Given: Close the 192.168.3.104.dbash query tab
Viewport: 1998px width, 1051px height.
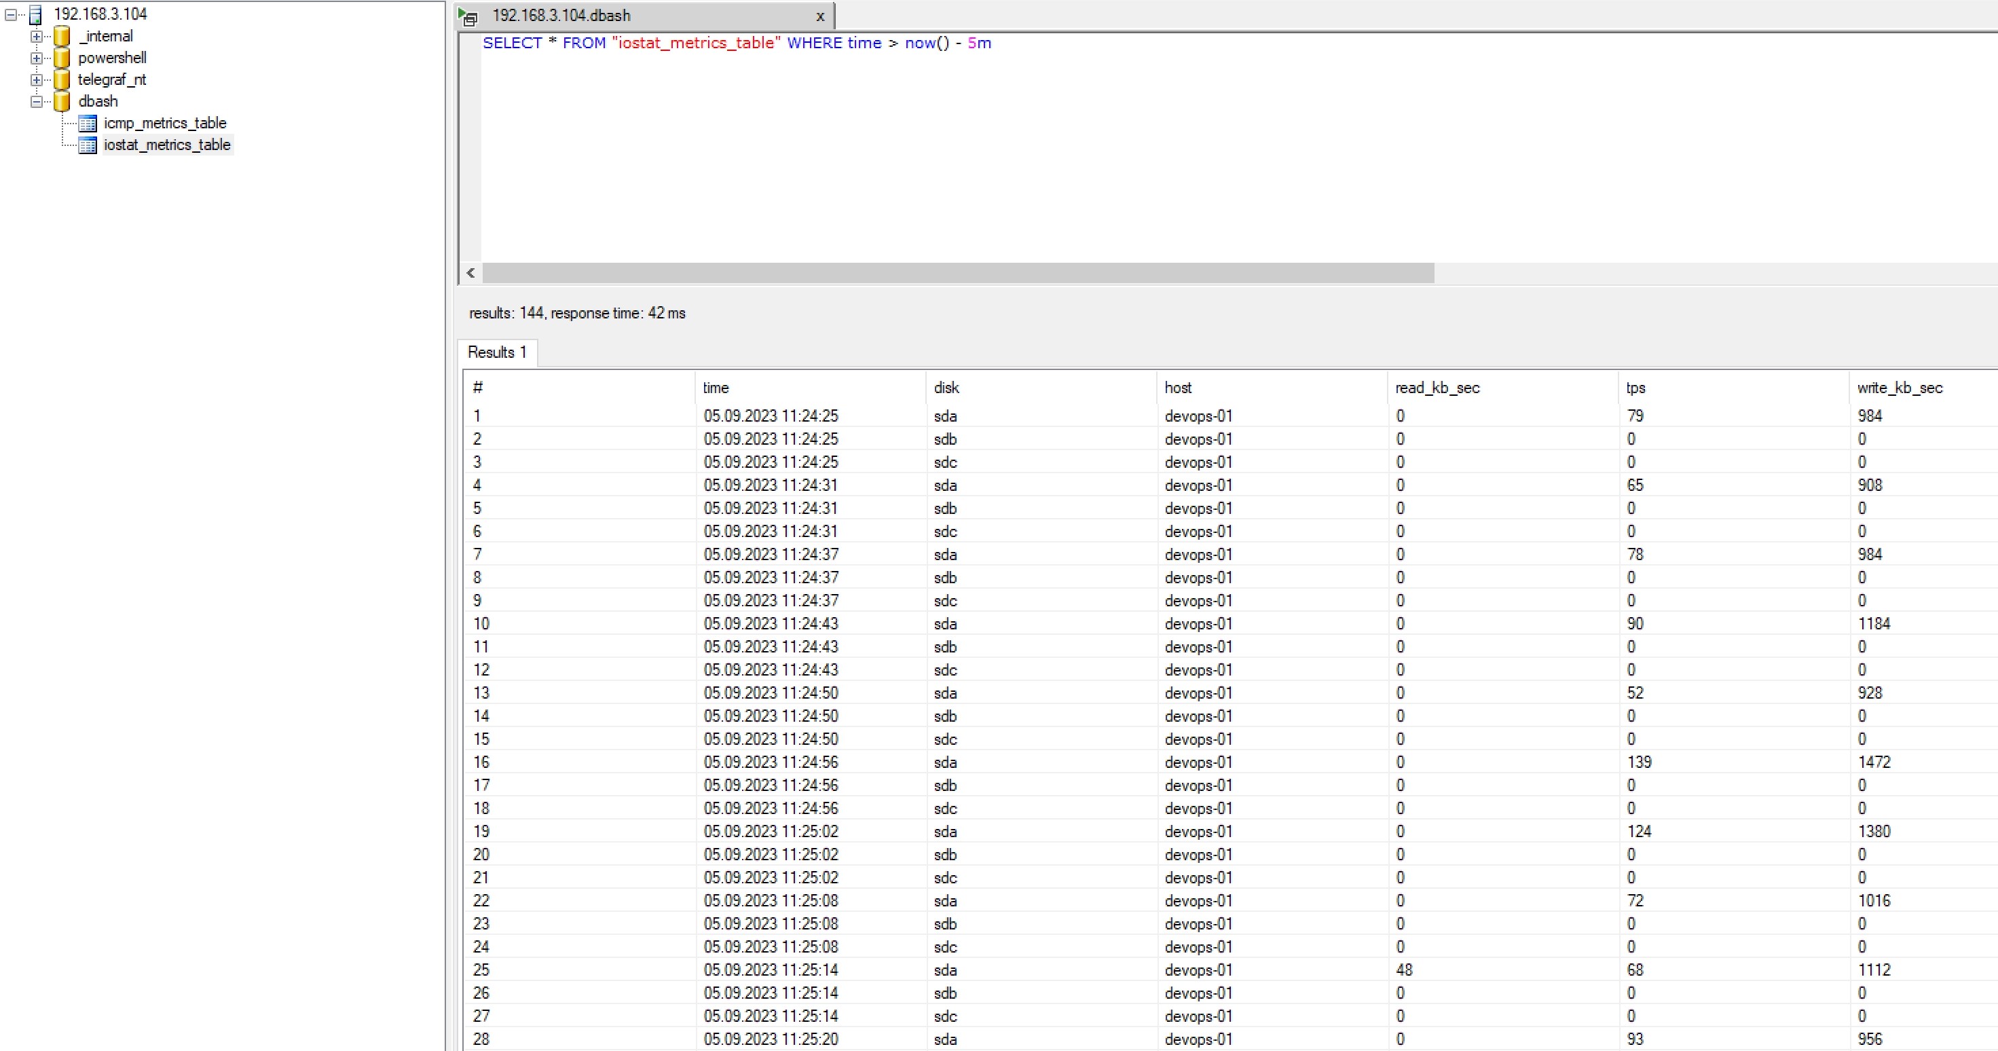Looking at the screenshot, I should [x=820, y=16].
